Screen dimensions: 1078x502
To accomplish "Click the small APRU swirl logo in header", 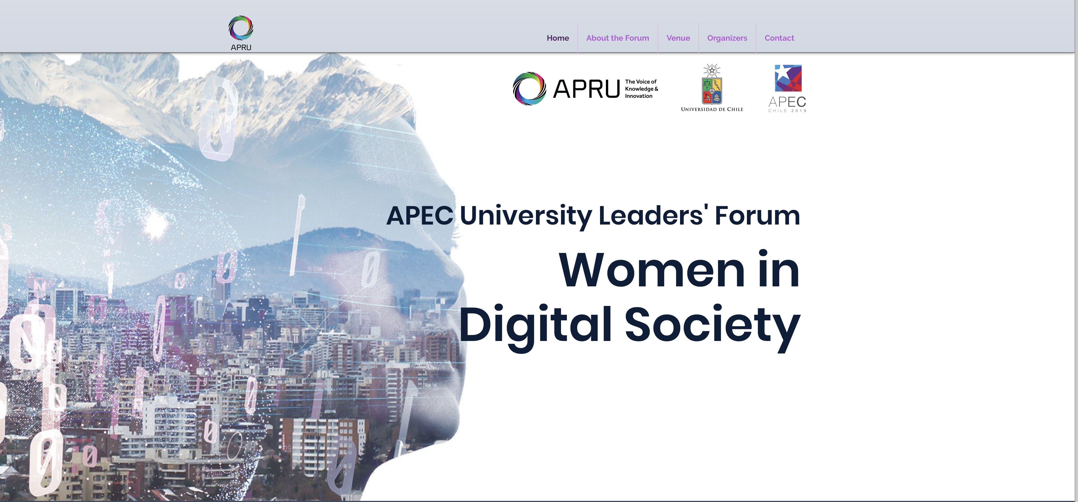I will tap(241, 28).
